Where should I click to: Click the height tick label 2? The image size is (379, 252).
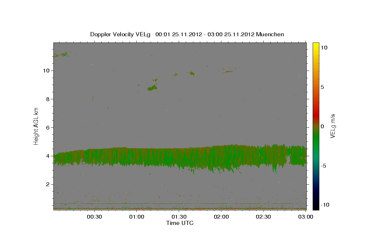(48, 184)
